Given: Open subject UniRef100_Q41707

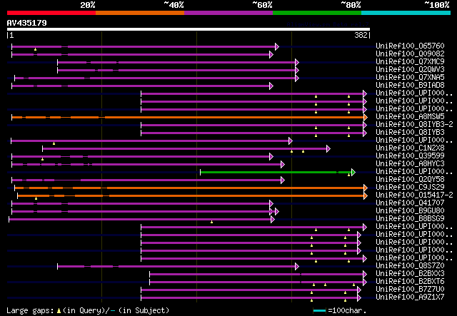Looking at the screenshot, I should [x=410, y=203].
